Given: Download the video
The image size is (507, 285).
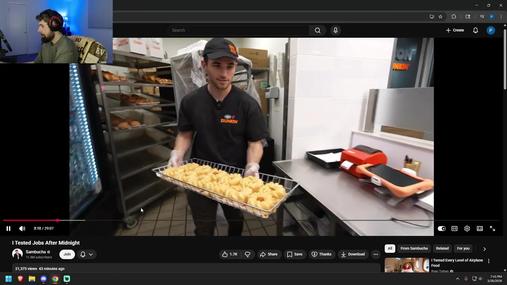Looking at the screenshot, I should (x=353, y=254).
